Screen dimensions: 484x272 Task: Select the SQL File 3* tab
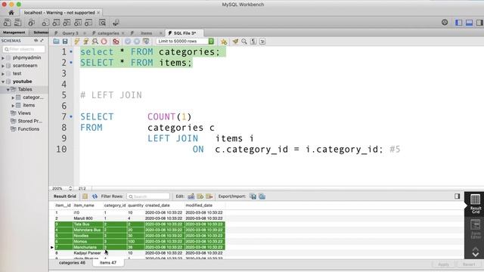point(185,33)
